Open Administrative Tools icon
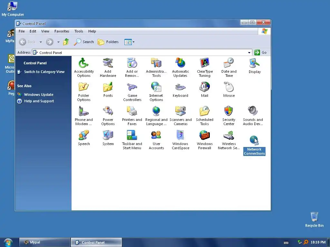 (x=156, y=67)
